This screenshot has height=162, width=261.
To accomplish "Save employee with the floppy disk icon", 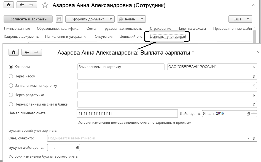I will pos(59,19).
